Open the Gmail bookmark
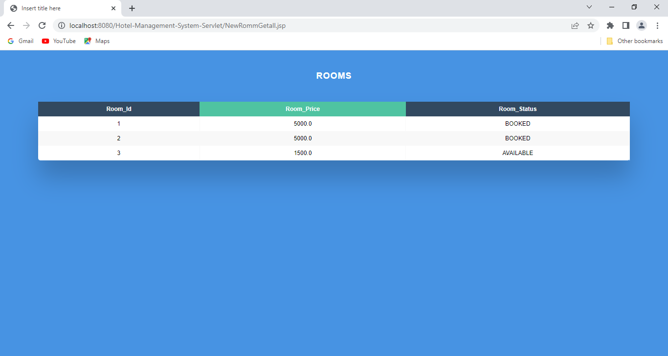The image size is (668, 356). [x=21, y=41]
